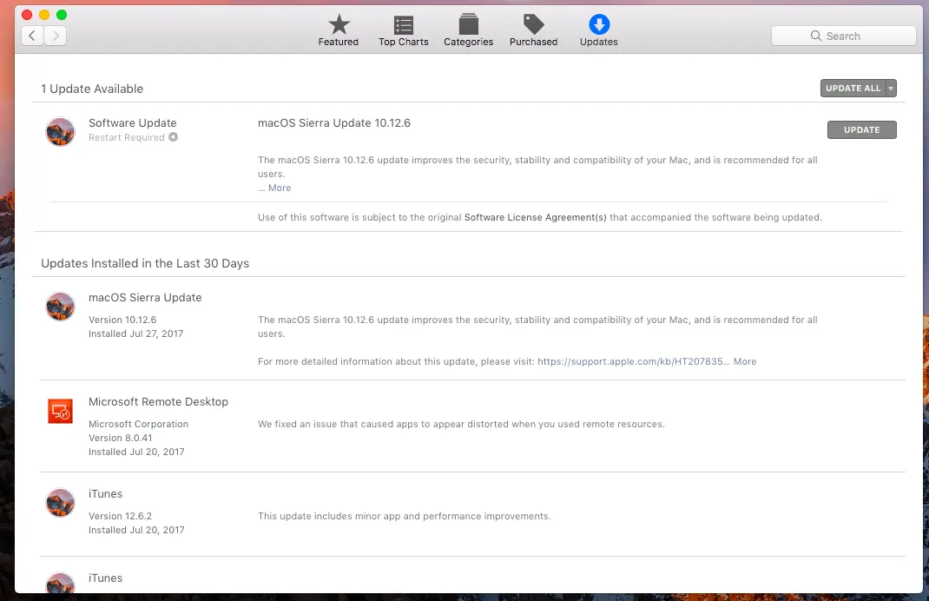Click the Installed Jul 27, 2017 text
Image resolution: width=929 pixels, height=601 pixels.
(x=135, y=334)
